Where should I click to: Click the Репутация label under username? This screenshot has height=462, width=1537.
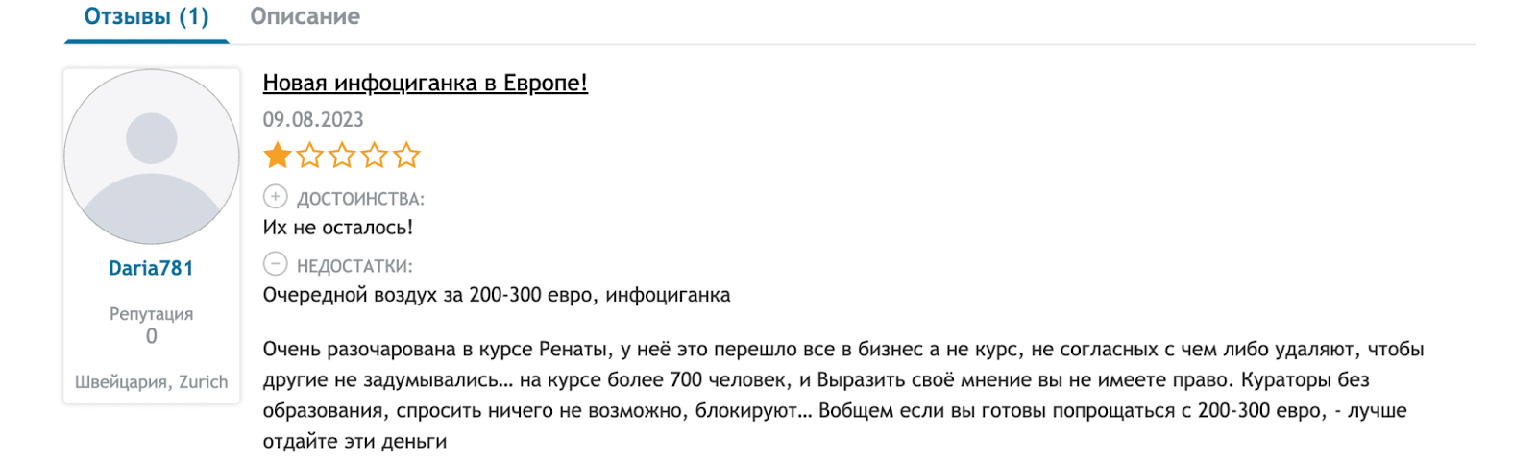click(x=151, y=314)
